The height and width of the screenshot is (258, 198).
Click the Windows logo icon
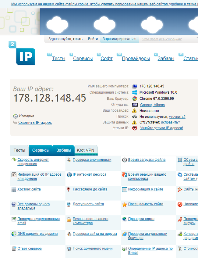[135, 92]
